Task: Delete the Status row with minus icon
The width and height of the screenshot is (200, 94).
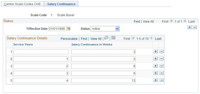Action: click(x=195, y=27)
